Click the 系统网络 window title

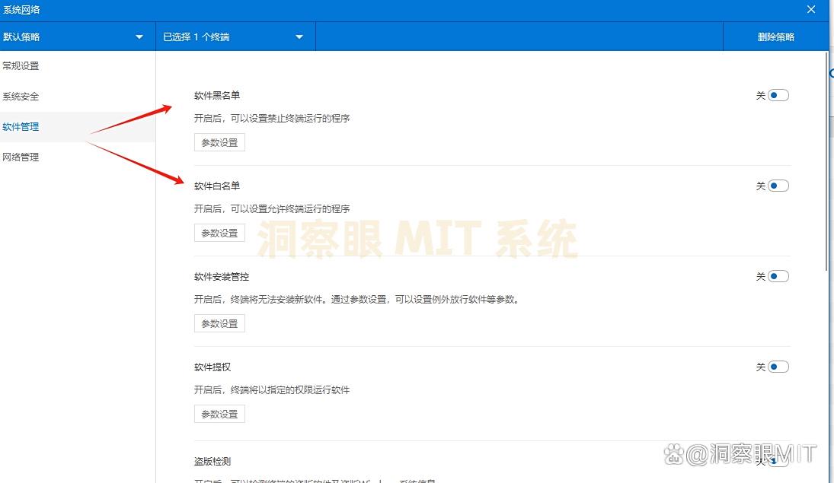click(x=21, y=10)
